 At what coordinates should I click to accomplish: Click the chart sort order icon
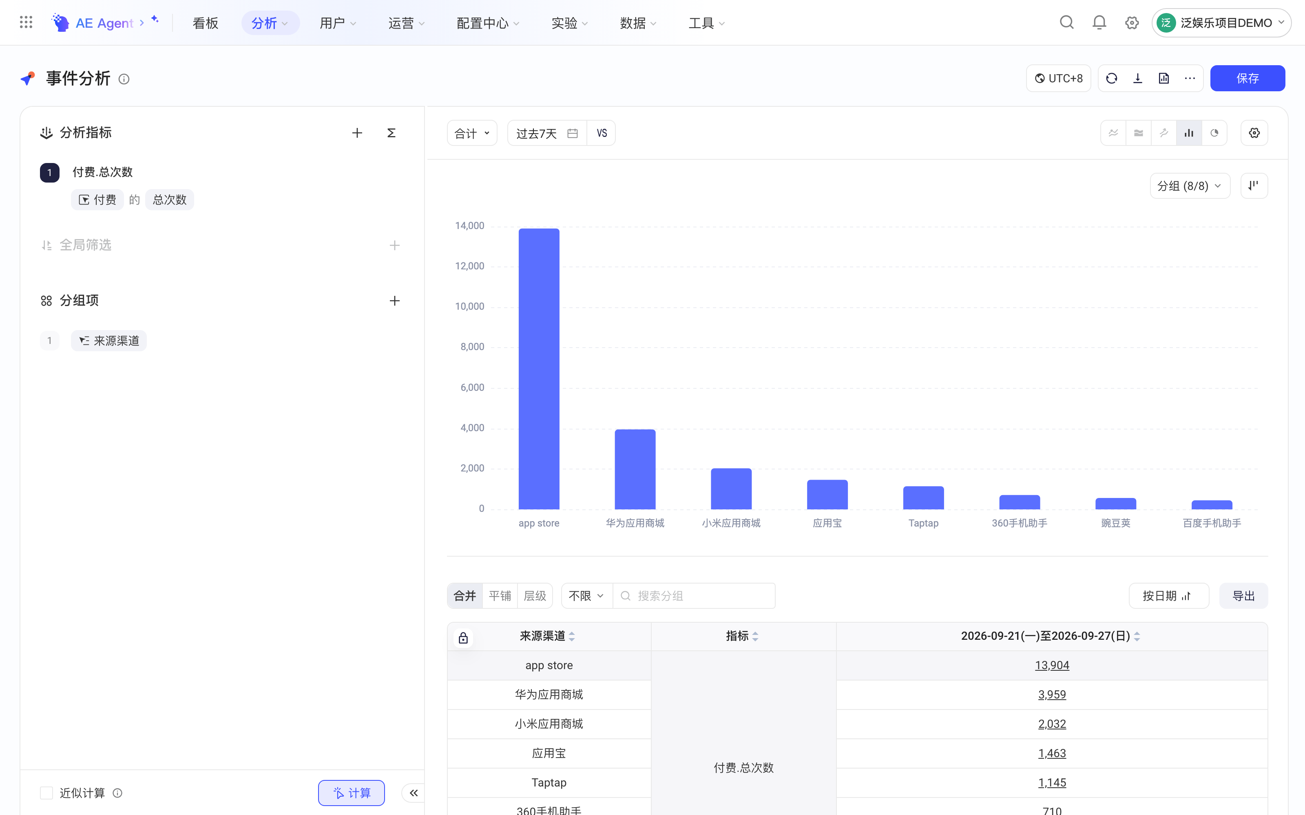coord(1254,186)
